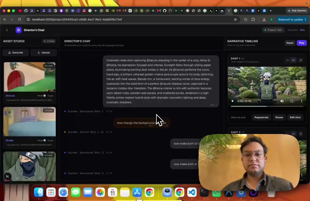Delete Shot 1 with its trash icon
Image resolution: width=310 pixels, height=201 pixels.
coord(301,60)
